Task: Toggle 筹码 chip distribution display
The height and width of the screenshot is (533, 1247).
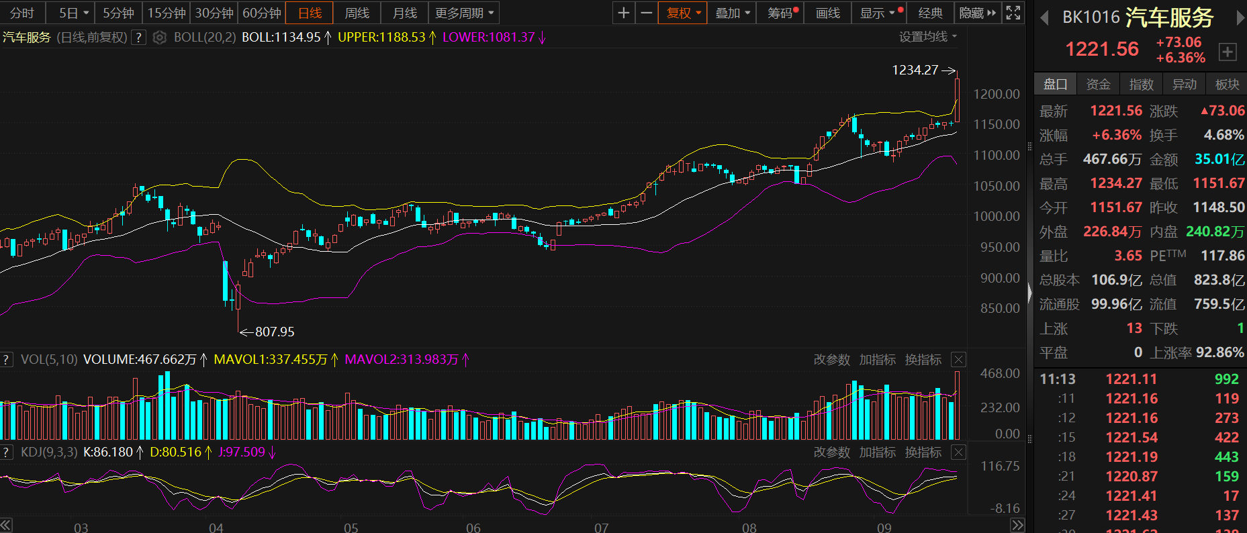Action: coord(782,13)
